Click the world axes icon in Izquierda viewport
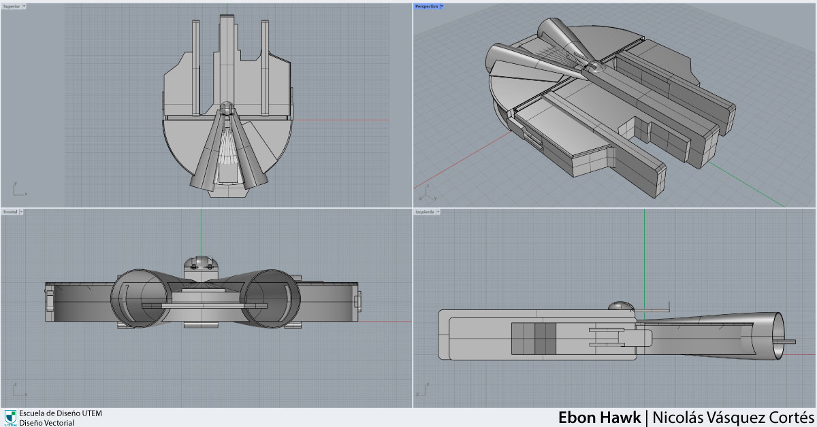This screenshot has width=817, height=427. tap(427, 391)
